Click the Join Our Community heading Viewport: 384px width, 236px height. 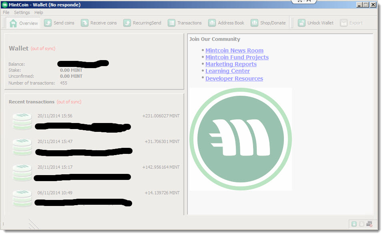[215, 39]
